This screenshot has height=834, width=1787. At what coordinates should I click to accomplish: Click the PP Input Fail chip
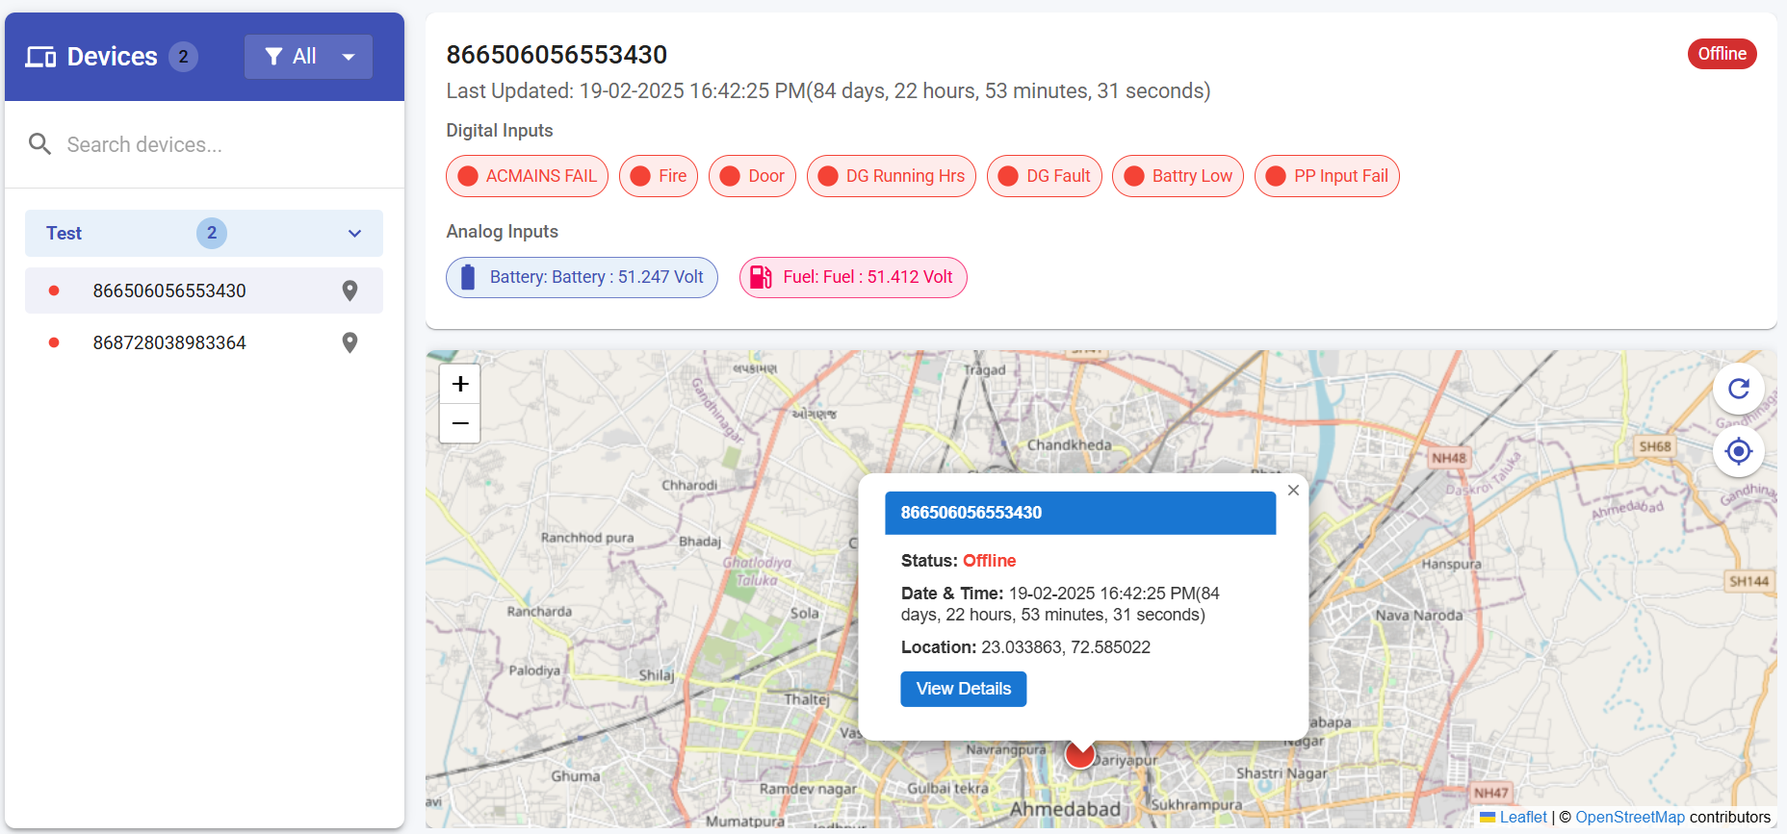pyautogui.click(x=1327, y=176)
